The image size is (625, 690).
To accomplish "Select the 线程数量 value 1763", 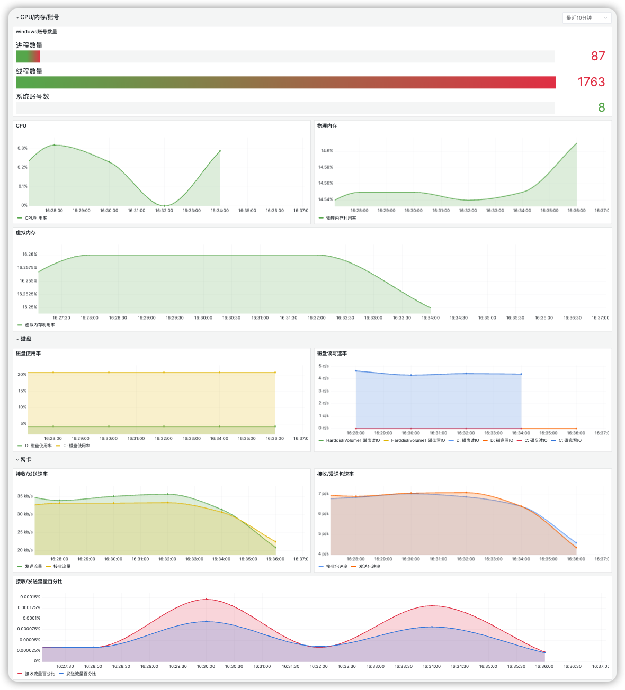I will (591, 82).
